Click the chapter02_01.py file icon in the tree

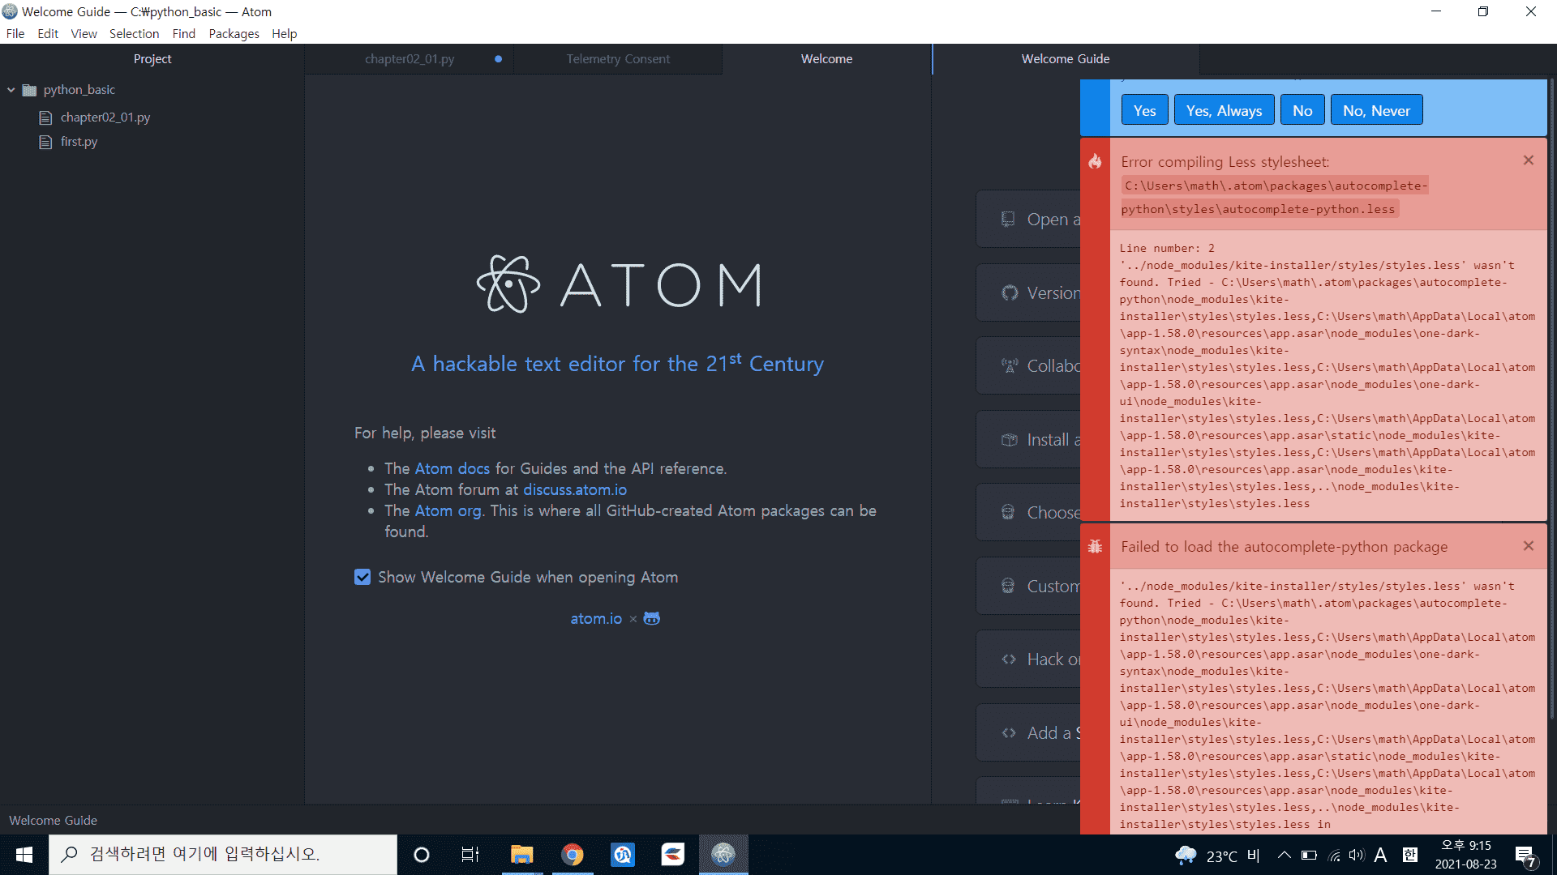point(45,117)
